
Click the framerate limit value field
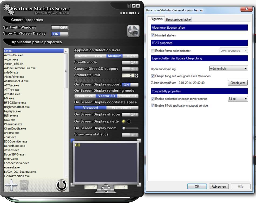point(128,75)
